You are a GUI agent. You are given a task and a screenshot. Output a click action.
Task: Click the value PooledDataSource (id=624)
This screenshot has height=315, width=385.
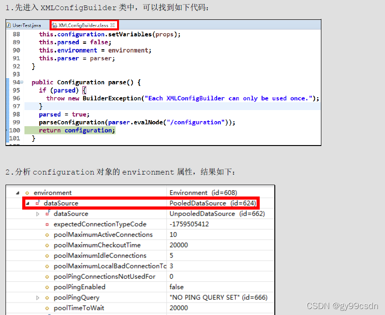[213, 203]
